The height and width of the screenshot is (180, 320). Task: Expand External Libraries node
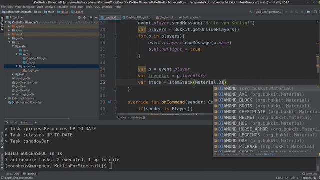click(x=5, y=98)
